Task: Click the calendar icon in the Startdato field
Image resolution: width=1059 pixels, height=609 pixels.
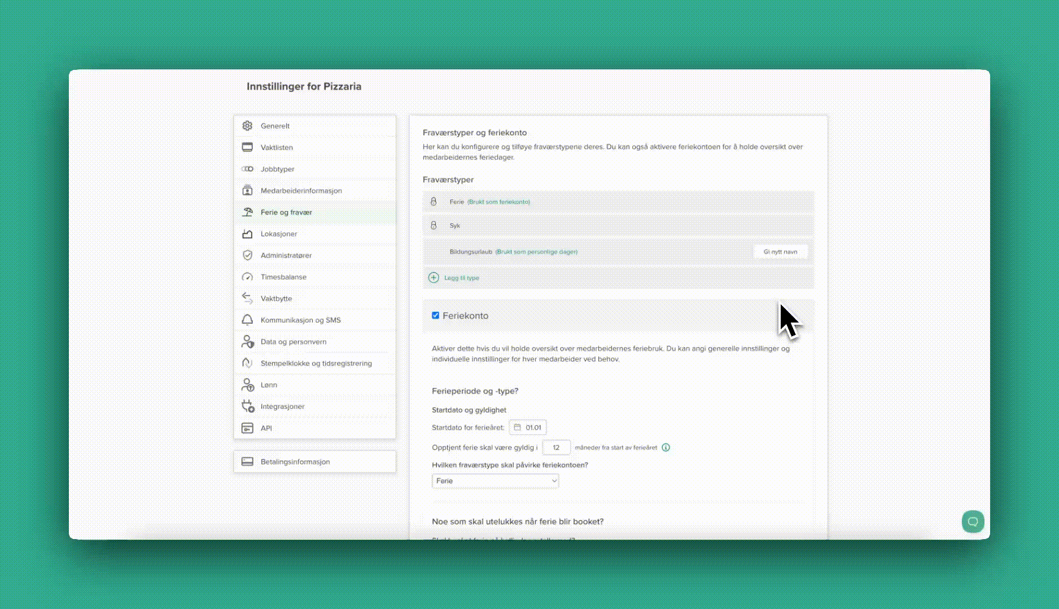Action: tap(517, 427)
